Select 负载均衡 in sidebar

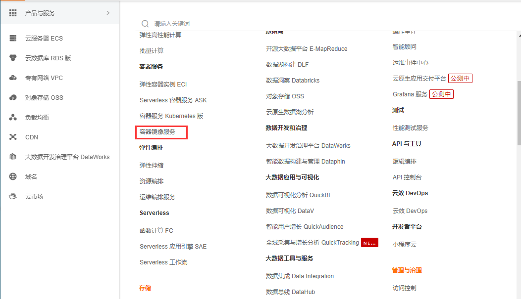(37, 117)
